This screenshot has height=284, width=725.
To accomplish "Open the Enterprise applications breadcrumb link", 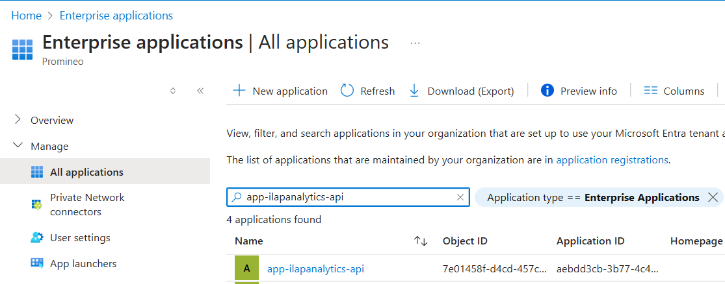I will point(116,16).
